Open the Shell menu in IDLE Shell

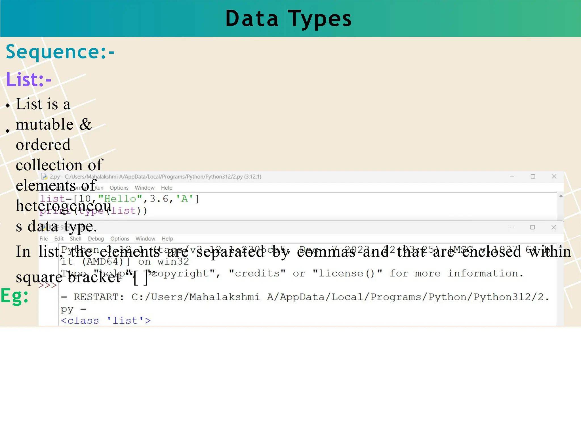click(x=75, y=239)
